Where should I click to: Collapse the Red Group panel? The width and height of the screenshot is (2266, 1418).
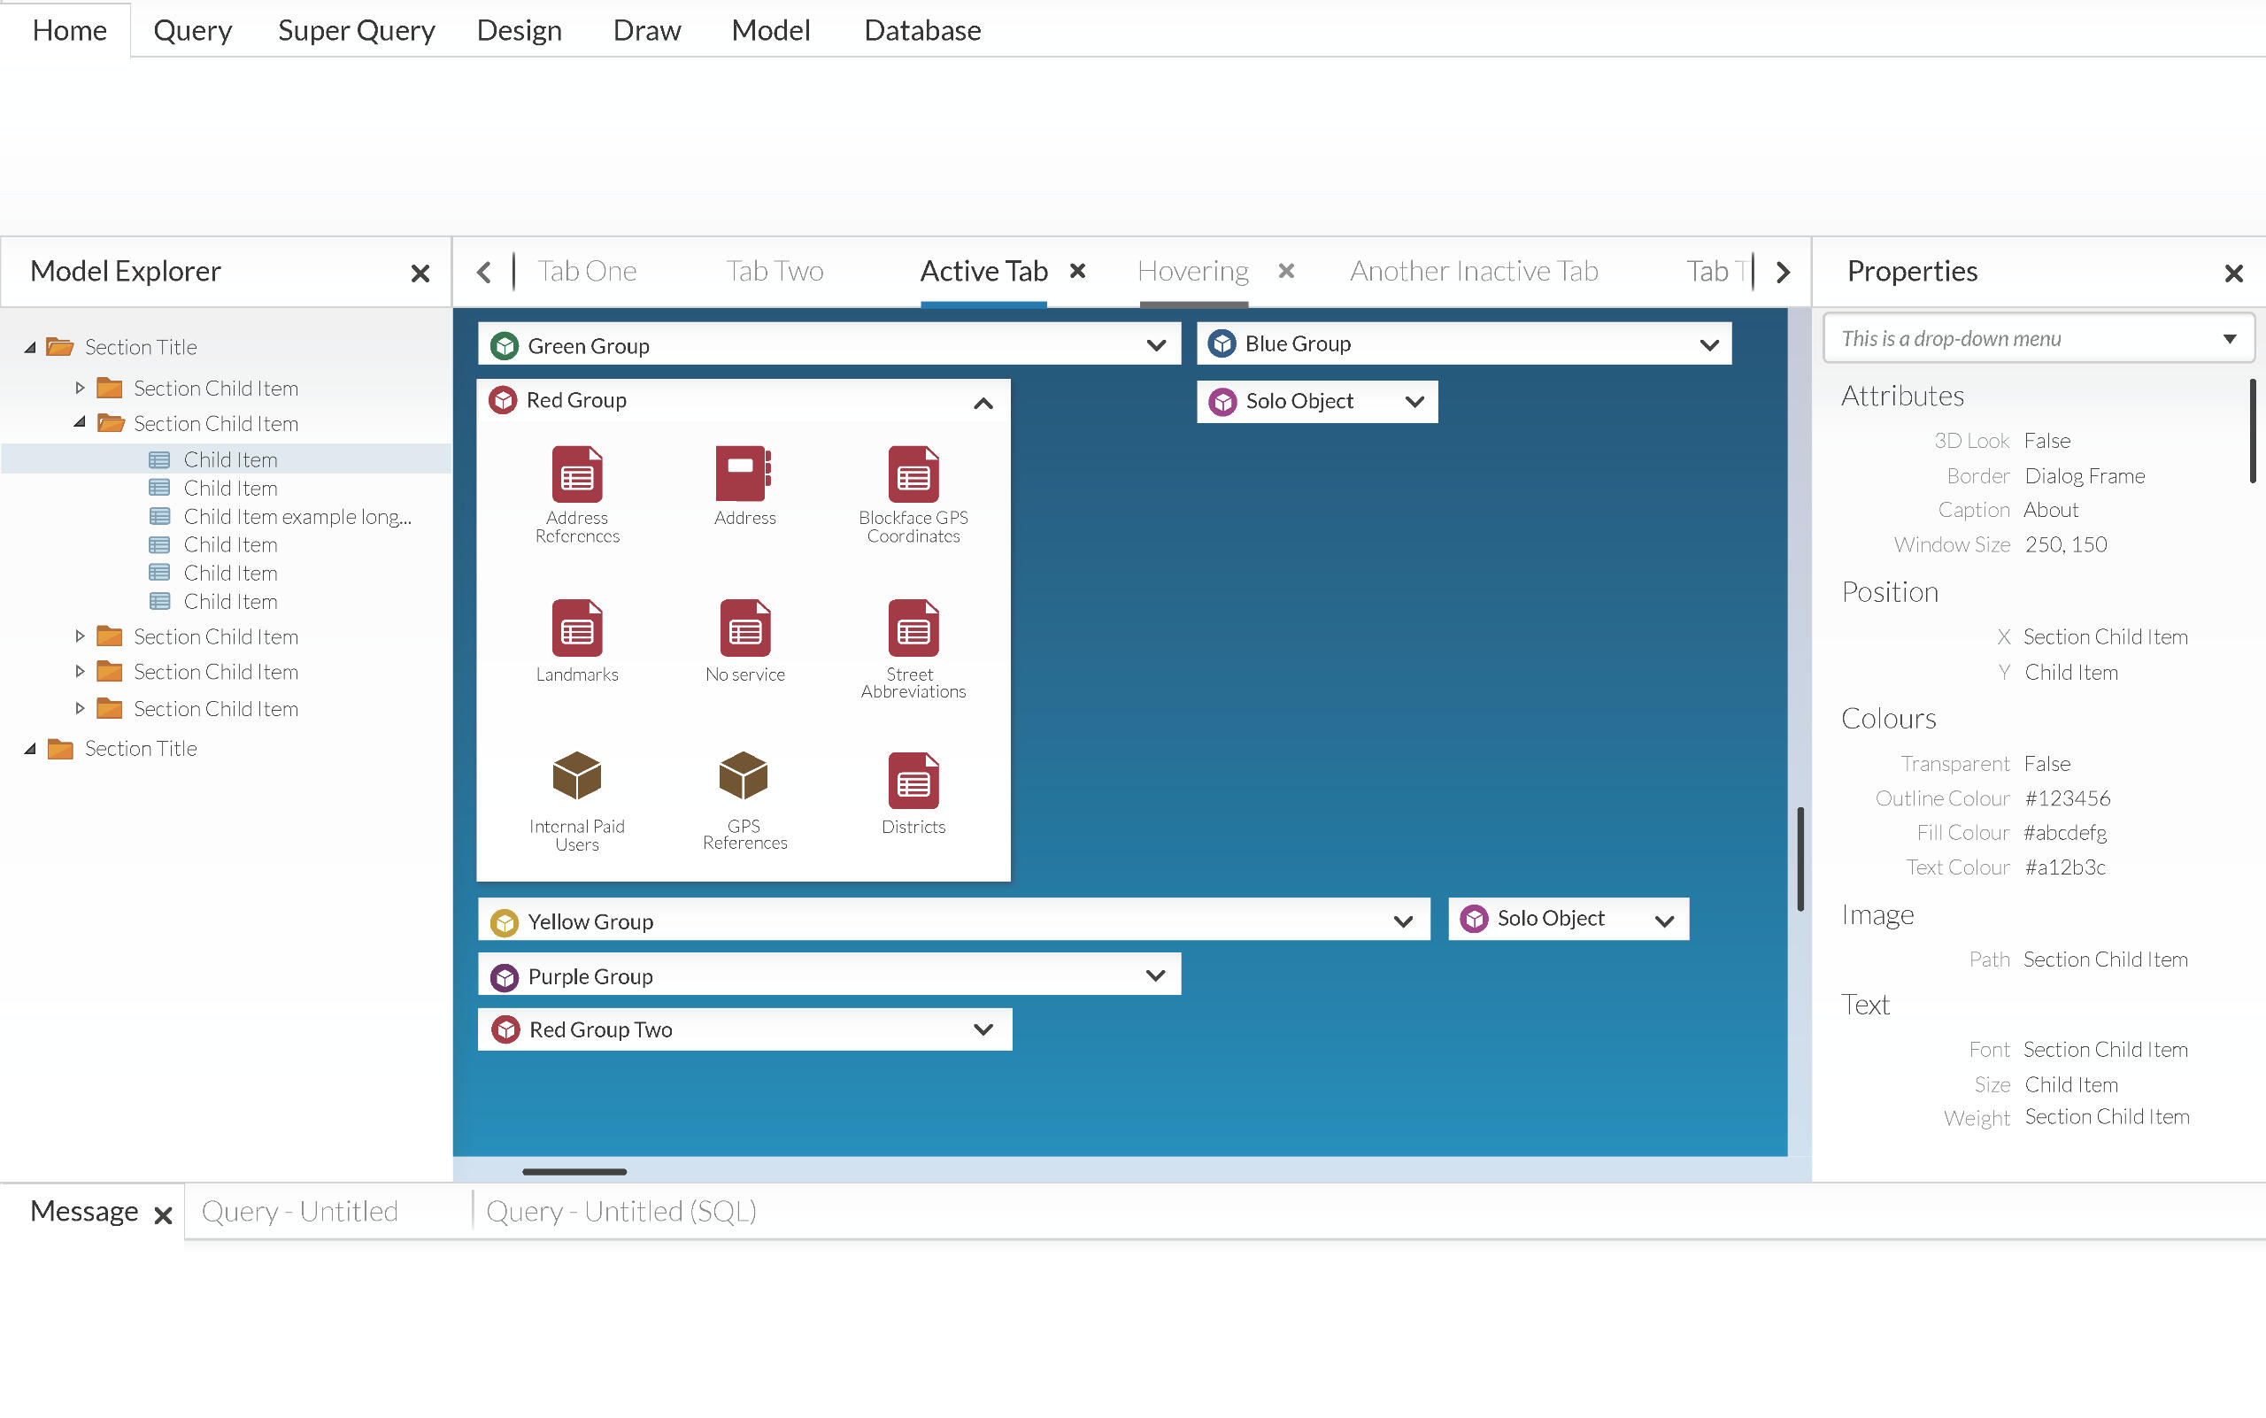(983, 404)
